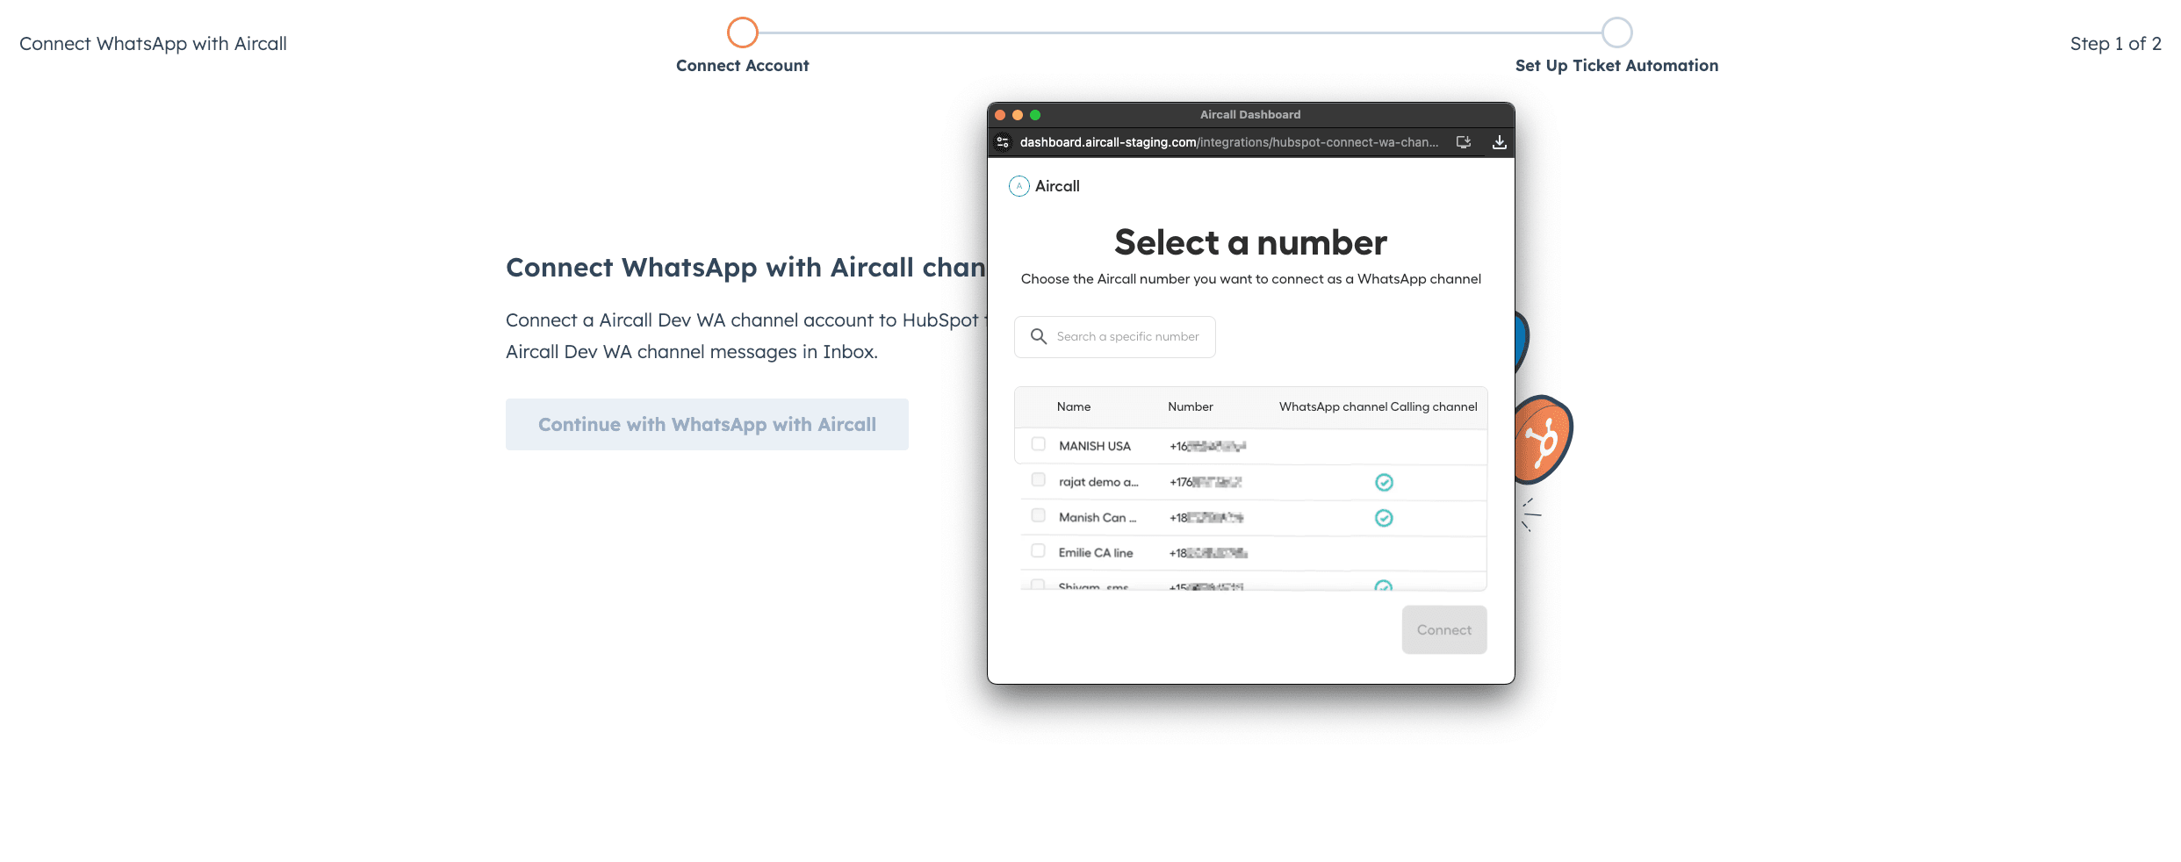Select the rajat demo number checkbox
2181x862 pixels.
point(1039,480)
